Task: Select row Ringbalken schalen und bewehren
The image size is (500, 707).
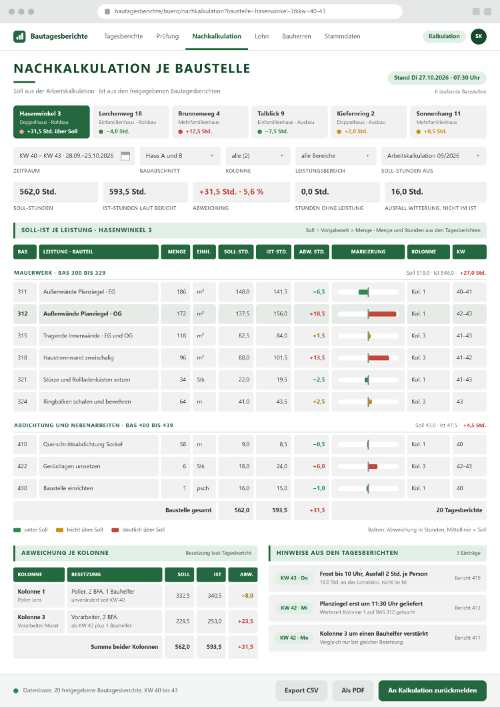Action: (x=250, y=402)
